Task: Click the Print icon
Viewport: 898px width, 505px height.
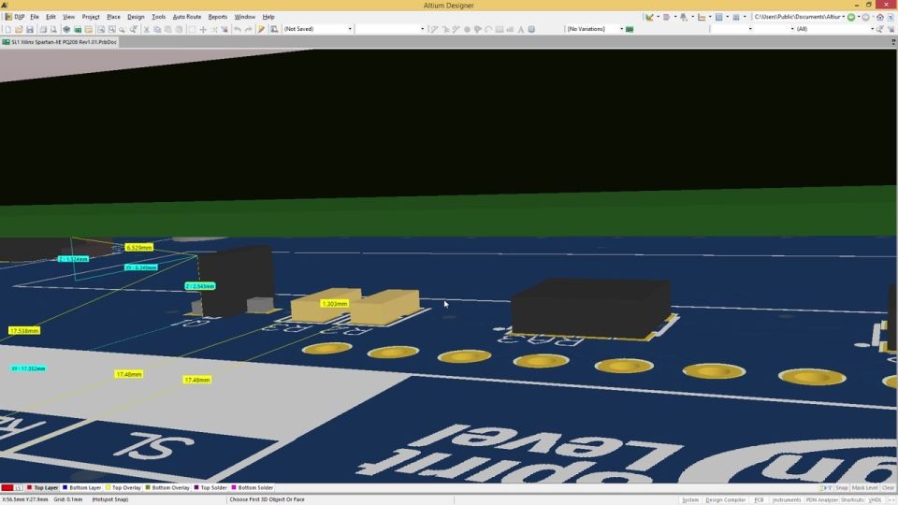Action: click(43, 29)
